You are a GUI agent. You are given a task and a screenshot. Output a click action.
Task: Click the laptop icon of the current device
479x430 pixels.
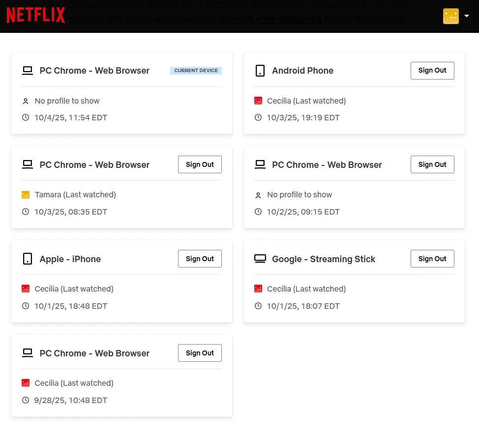(28, 71)
